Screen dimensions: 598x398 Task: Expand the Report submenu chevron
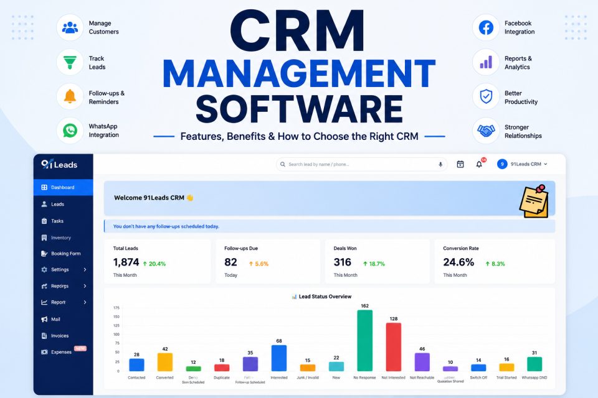point(85,302)
